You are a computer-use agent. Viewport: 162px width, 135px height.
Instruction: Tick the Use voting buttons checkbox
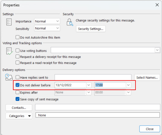coord(17,51)
